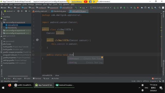Click the scroll-from-source target icon
The width and height of the screenshot is (165, 93).
click(18, 11)
